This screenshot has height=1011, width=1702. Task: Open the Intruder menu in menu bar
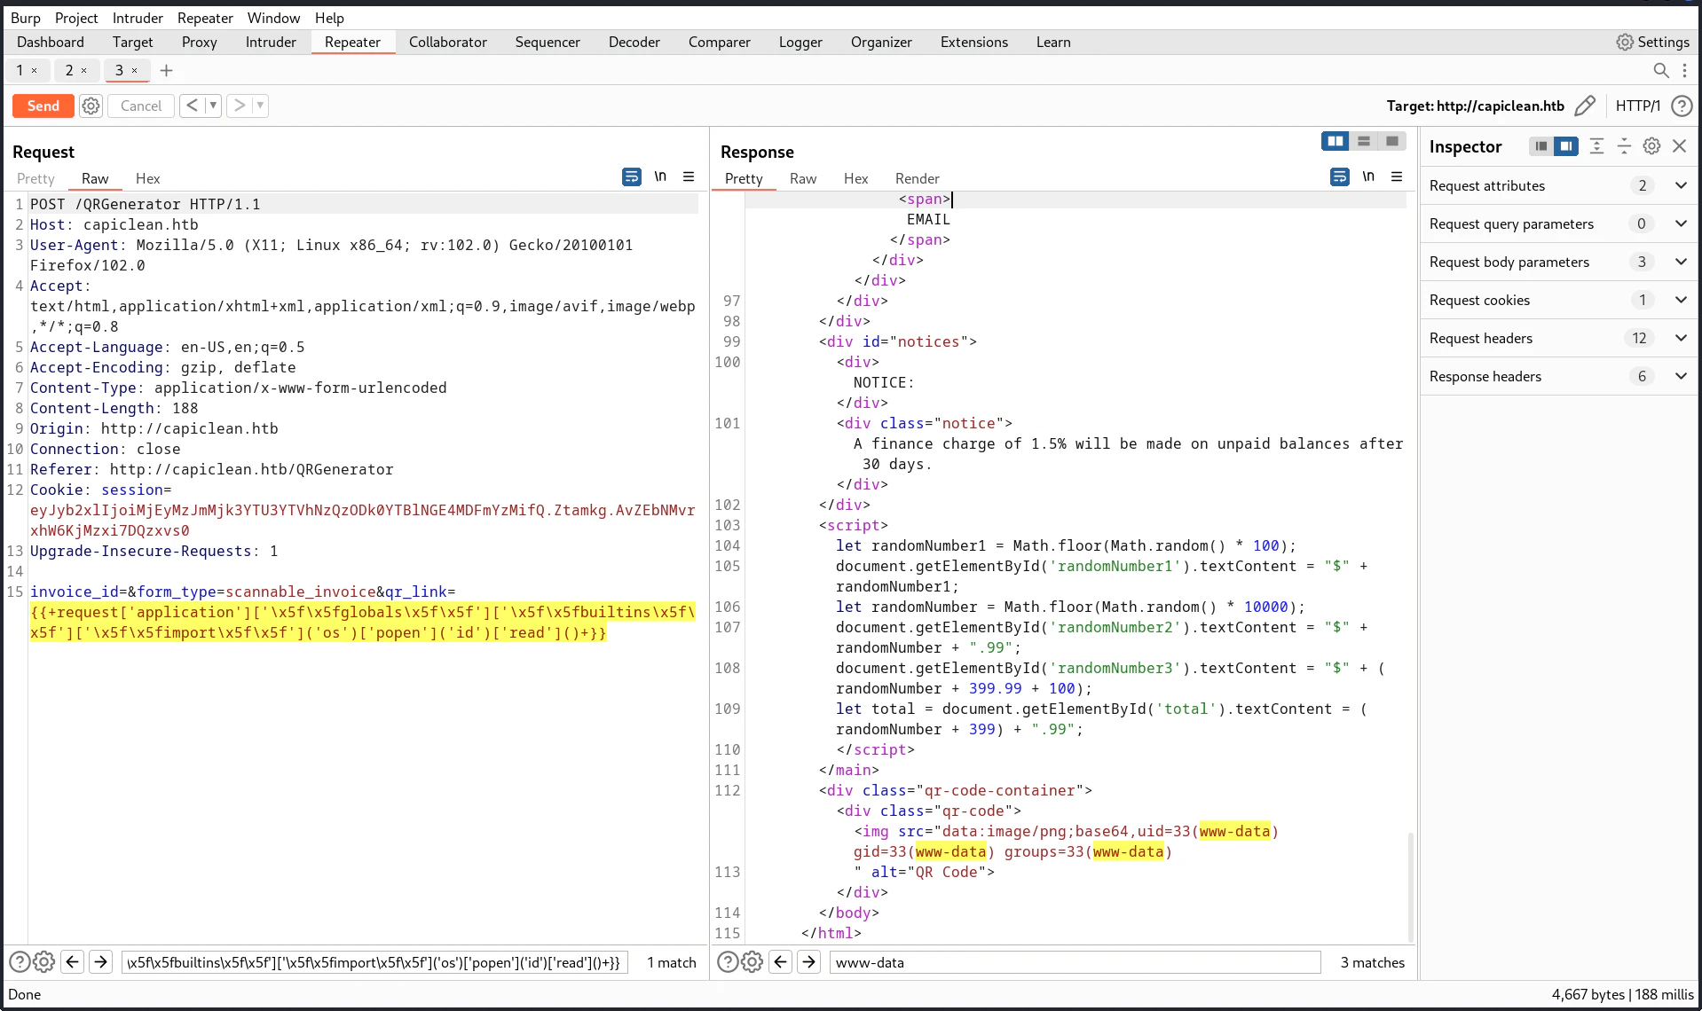(138, 18)
